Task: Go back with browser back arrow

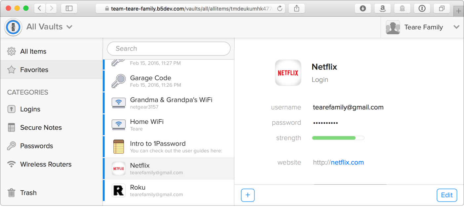Action: tap(40, 9)
